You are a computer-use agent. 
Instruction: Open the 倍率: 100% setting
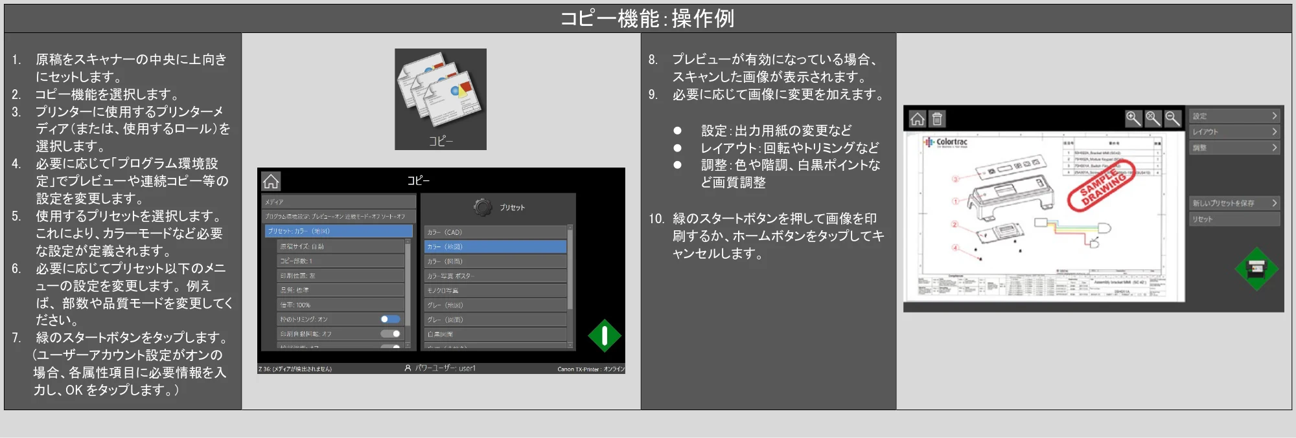[x=341, y=305]
